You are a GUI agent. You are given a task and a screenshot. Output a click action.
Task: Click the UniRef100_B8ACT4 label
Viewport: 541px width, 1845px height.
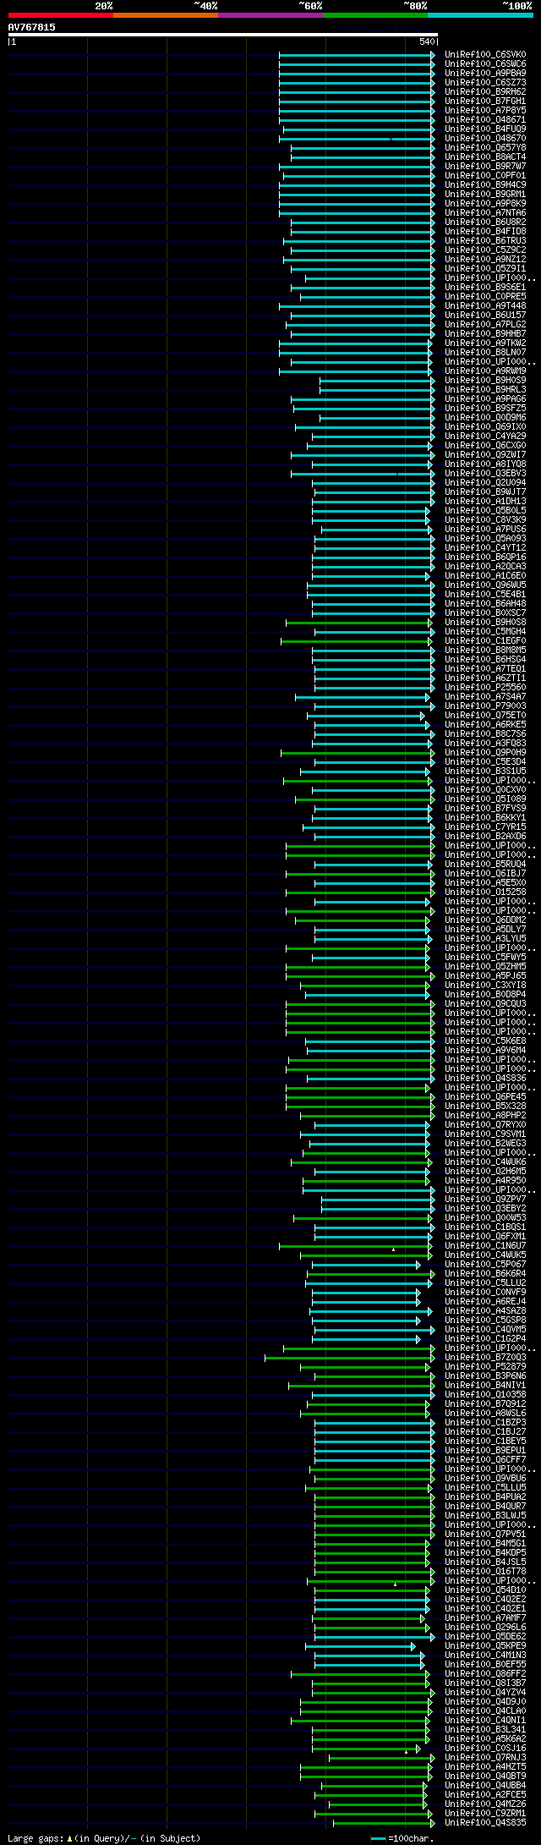click(x=485, y=156)
